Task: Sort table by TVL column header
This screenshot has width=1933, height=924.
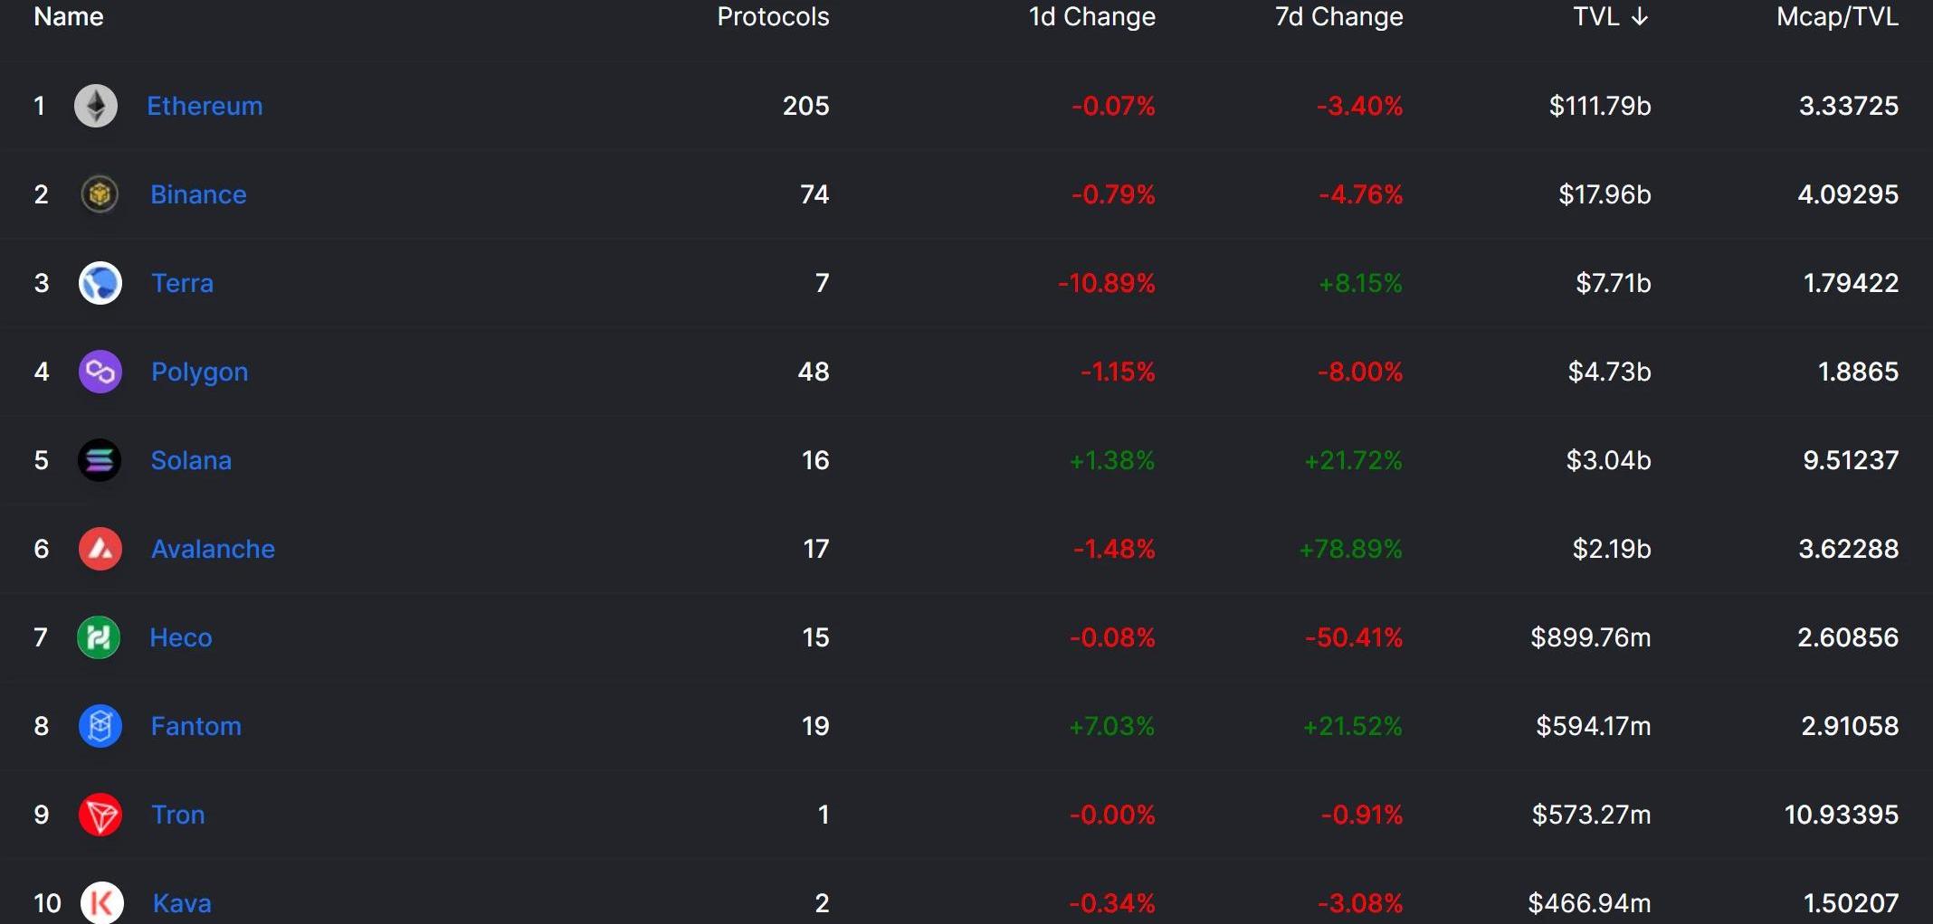Action: click(1596, 17)
